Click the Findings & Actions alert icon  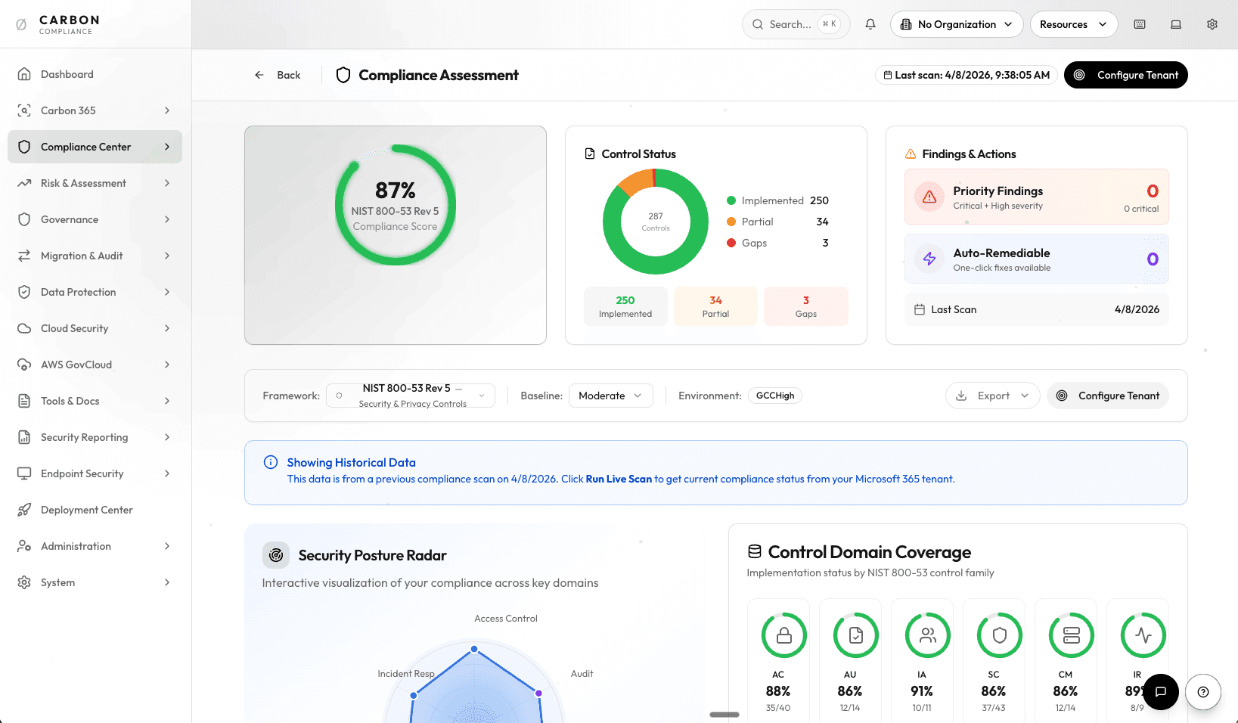pyautogui.click(x=911, y=154)
